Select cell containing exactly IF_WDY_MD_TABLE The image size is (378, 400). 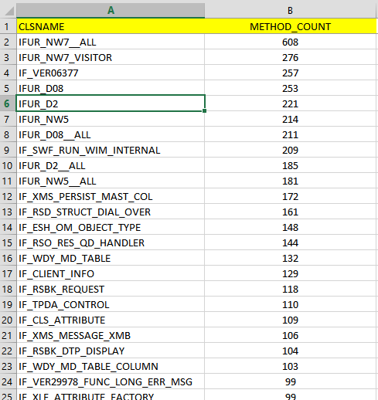tap(111, 258)
